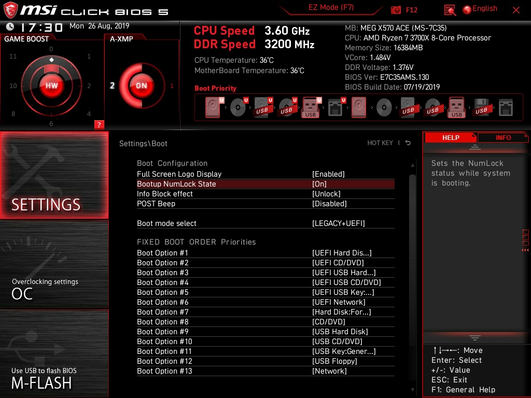
Task: Click the boot list scroll up arrow
Action: pyautogui.click(x=412, y=165)
